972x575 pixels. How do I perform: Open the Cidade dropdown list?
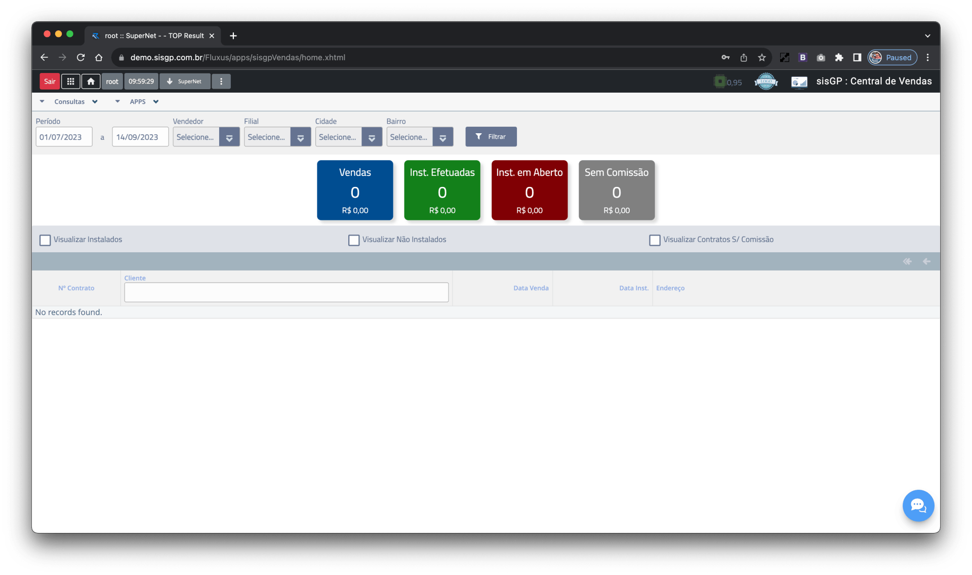(x=372, y=137)
